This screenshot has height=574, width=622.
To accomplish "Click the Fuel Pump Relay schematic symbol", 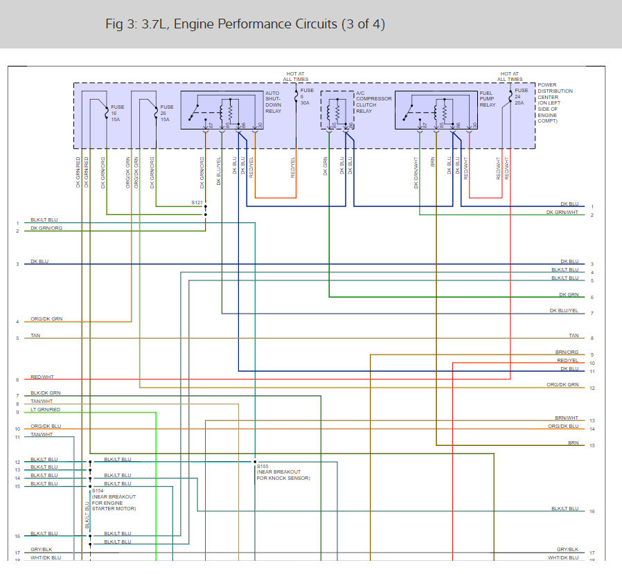I will click(436, 110).
